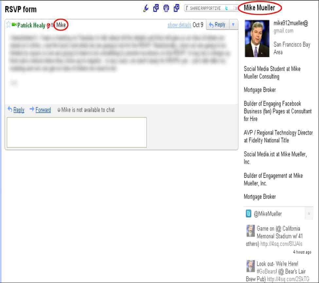Open the http://4sq.com/8XJAIs link
The height and width of the screenshot is (283, 319).
(x=281, y=244)
